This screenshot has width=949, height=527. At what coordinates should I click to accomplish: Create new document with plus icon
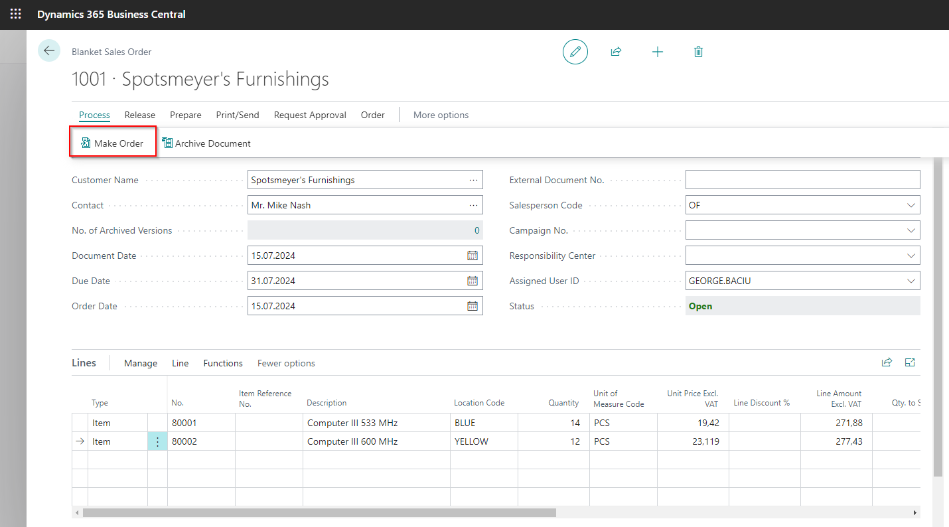click(658, 52)
